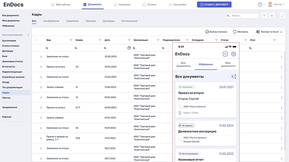The image size is (289, 162).
Task: Open settings gear in mobile EnDocs panel
Action: click(234, 54)
